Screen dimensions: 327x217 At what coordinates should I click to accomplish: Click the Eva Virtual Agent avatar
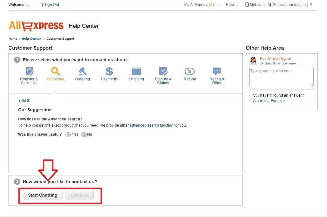point(253,61)
